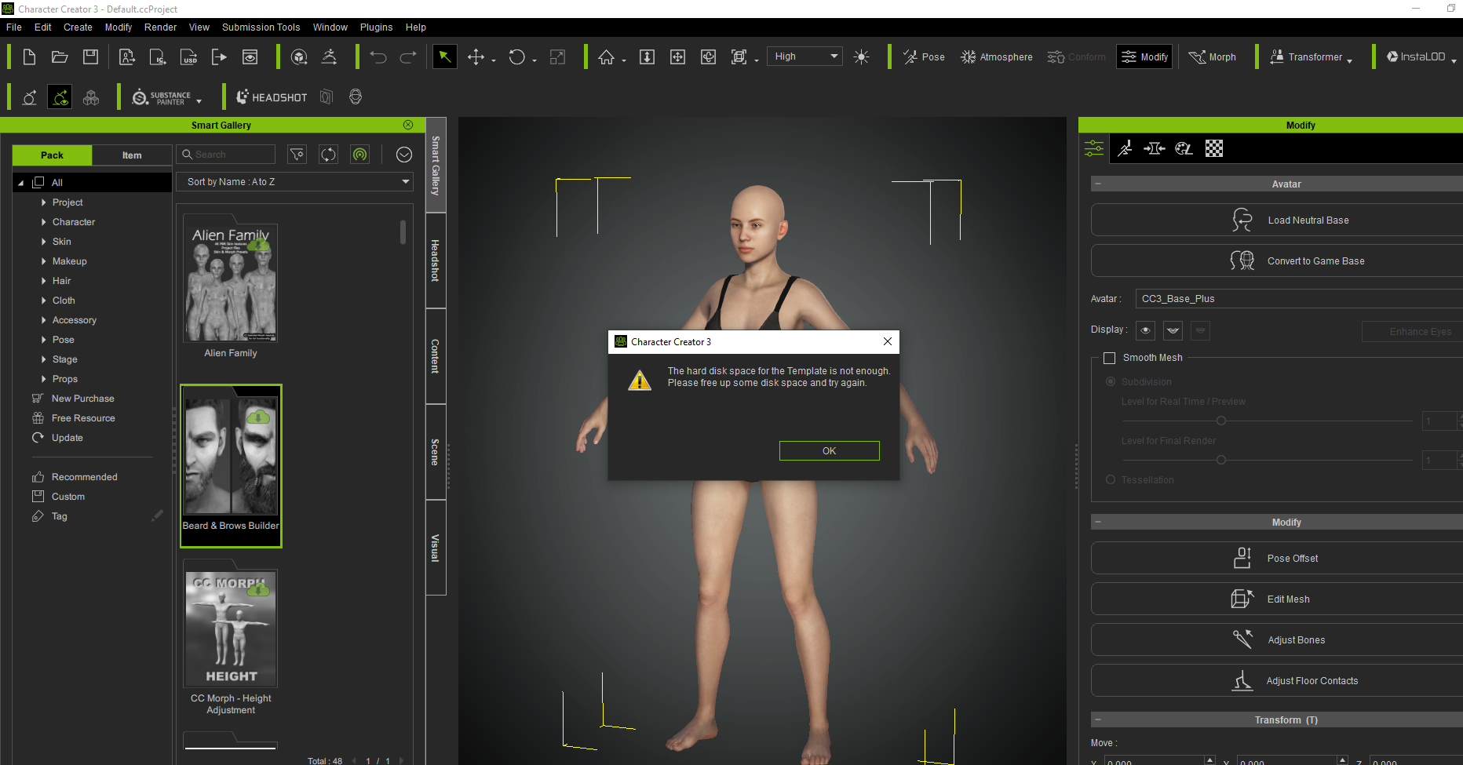Adjust Level for Final Render slider

click(x=1220, y=460)
